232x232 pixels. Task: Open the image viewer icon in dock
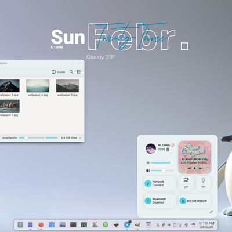click(x=63, y=224)
